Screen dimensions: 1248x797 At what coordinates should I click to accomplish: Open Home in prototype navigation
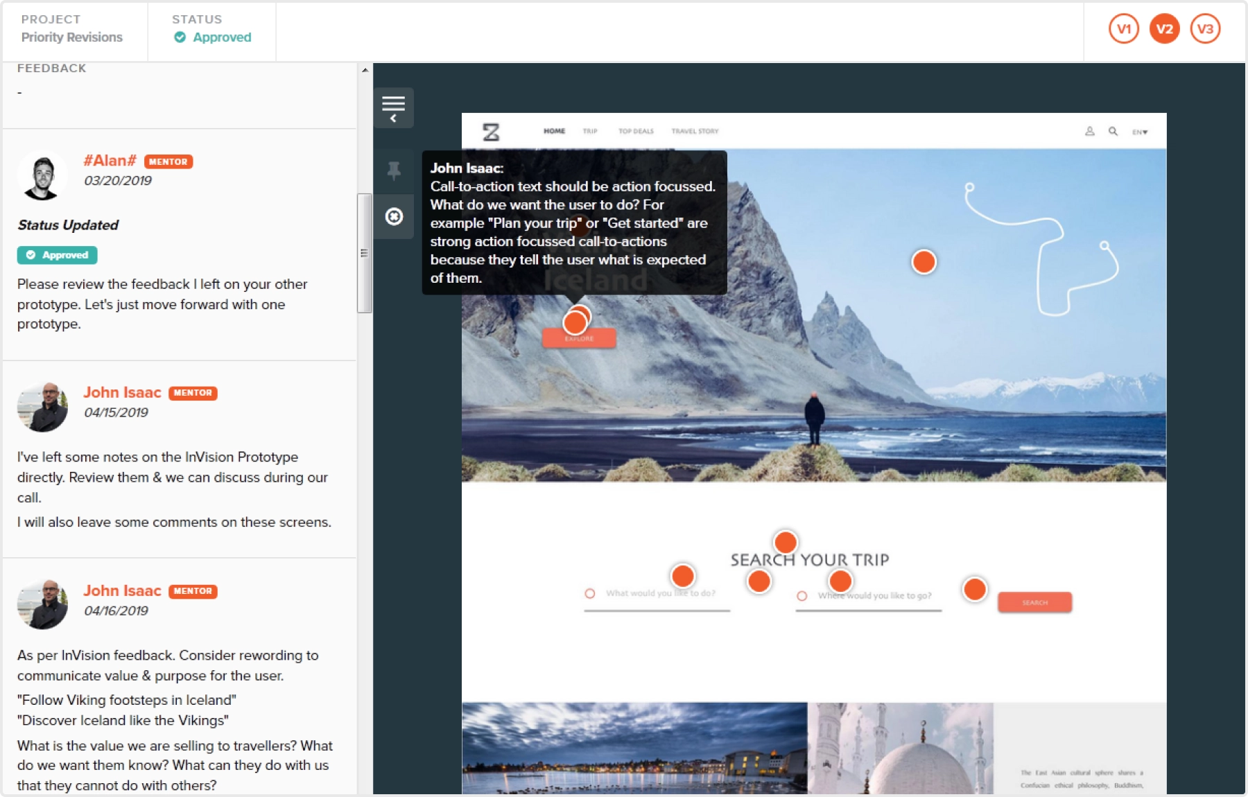pos(554,131)
